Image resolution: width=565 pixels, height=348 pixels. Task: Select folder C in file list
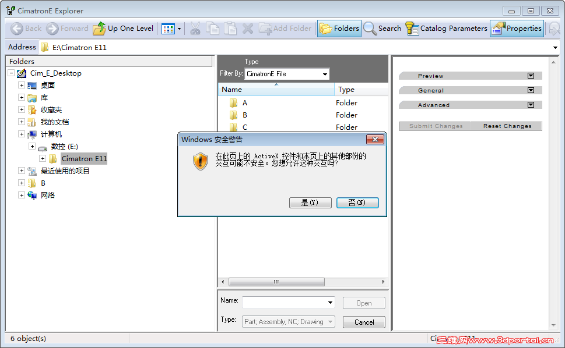[245, 127]
